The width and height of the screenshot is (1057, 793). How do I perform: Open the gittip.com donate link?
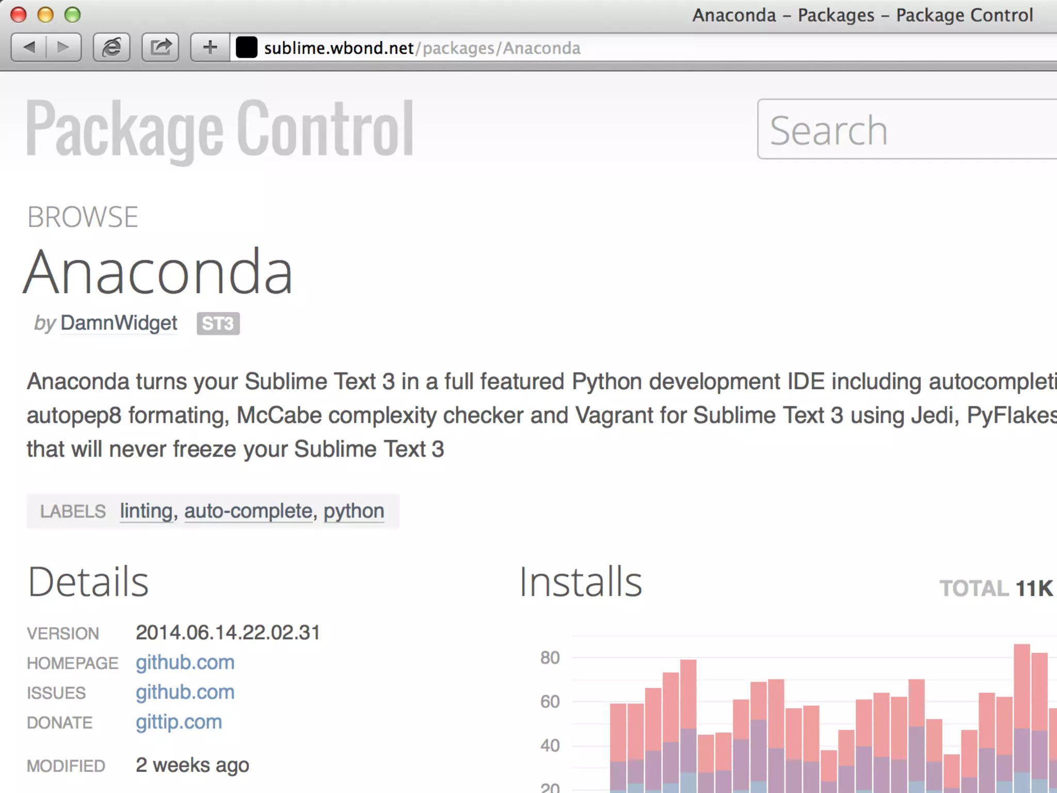179,722
